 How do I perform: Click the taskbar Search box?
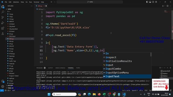[x=64, y=94]
